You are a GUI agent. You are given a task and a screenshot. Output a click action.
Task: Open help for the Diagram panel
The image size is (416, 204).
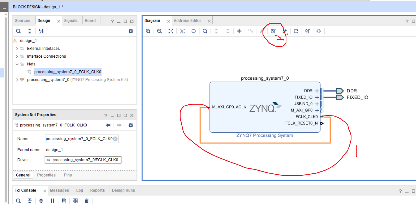click(407, 21)
